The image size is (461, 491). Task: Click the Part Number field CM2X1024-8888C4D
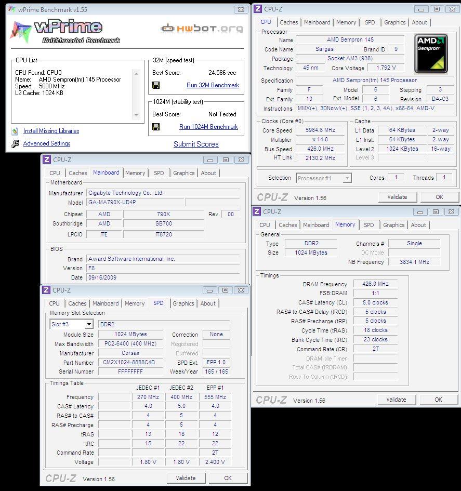point(130,362)
